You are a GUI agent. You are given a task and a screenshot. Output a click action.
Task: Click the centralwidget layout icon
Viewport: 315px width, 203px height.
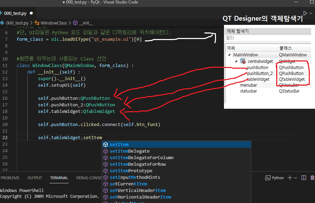[243, 61]
